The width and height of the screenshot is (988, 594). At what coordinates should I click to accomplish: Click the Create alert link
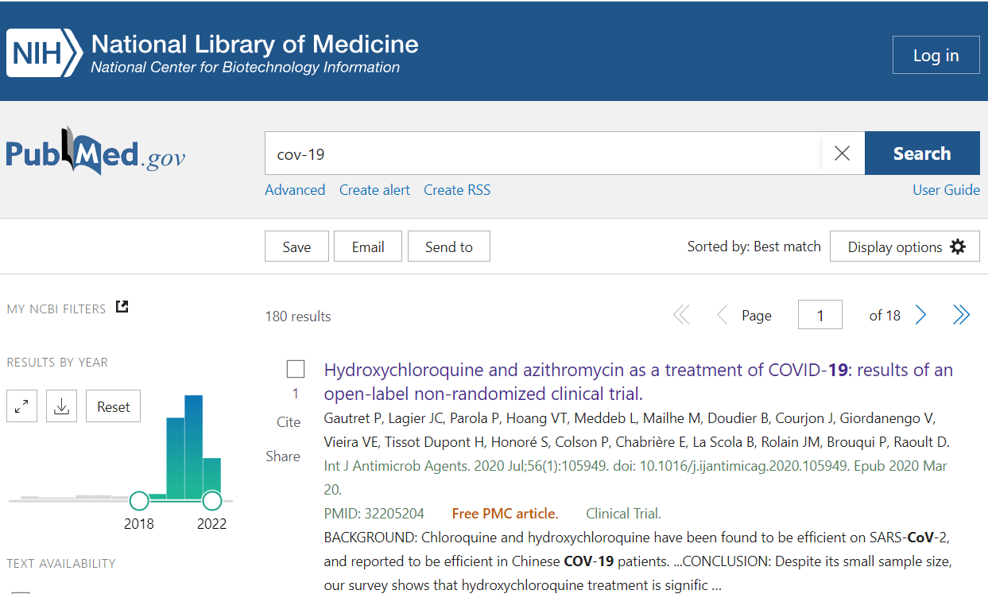[x=374, y=190]
